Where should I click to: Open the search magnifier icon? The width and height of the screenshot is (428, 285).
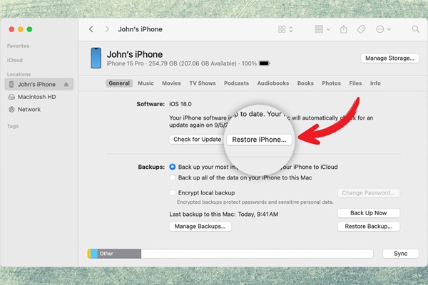coord(415,29)
